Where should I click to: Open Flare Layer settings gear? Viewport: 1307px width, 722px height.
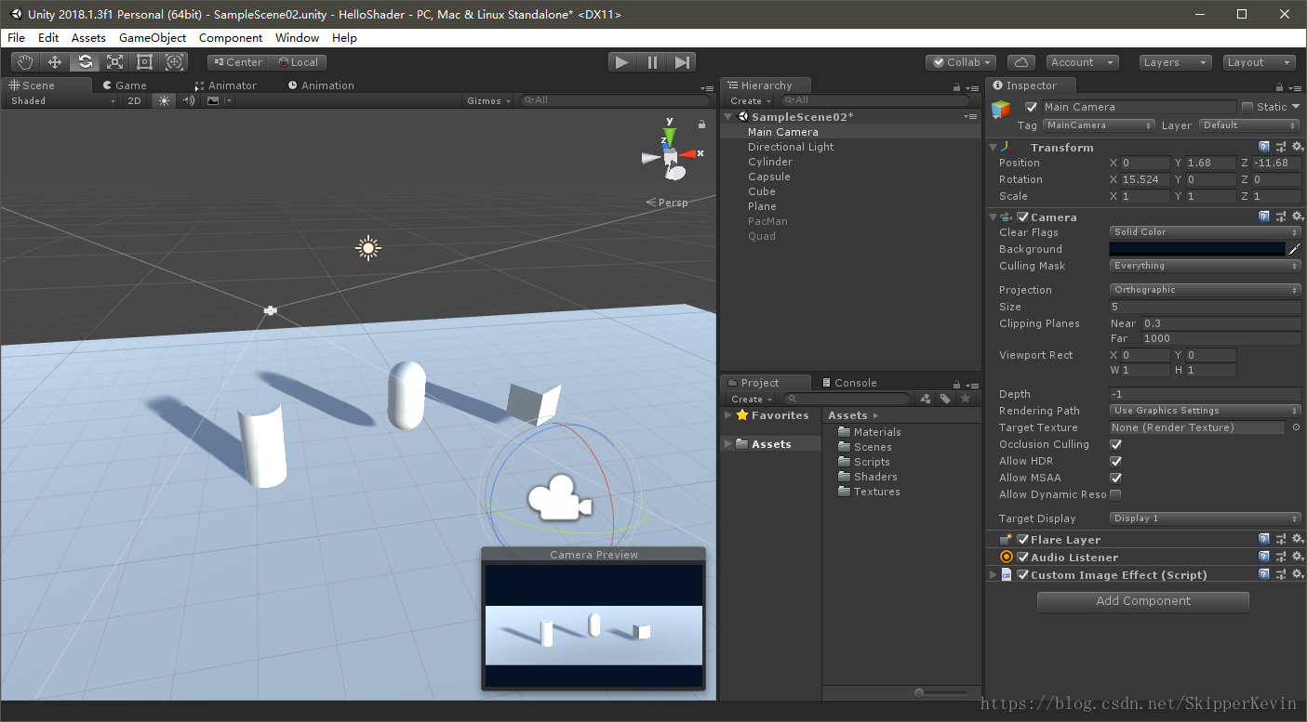point(1298,539)
